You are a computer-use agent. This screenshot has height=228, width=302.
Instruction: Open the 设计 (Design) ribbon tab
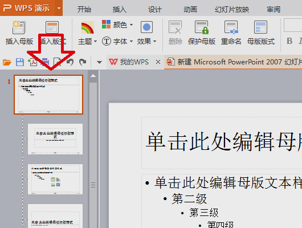tap(155, 9)
